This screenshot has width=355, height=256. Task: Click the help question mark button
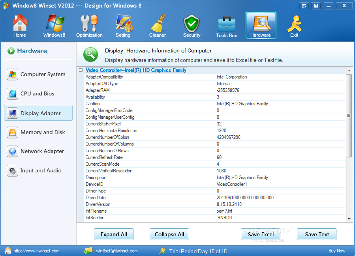coord(316,6)
